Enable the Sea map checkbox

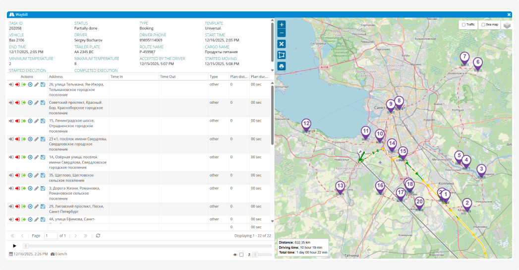[483, 24]
